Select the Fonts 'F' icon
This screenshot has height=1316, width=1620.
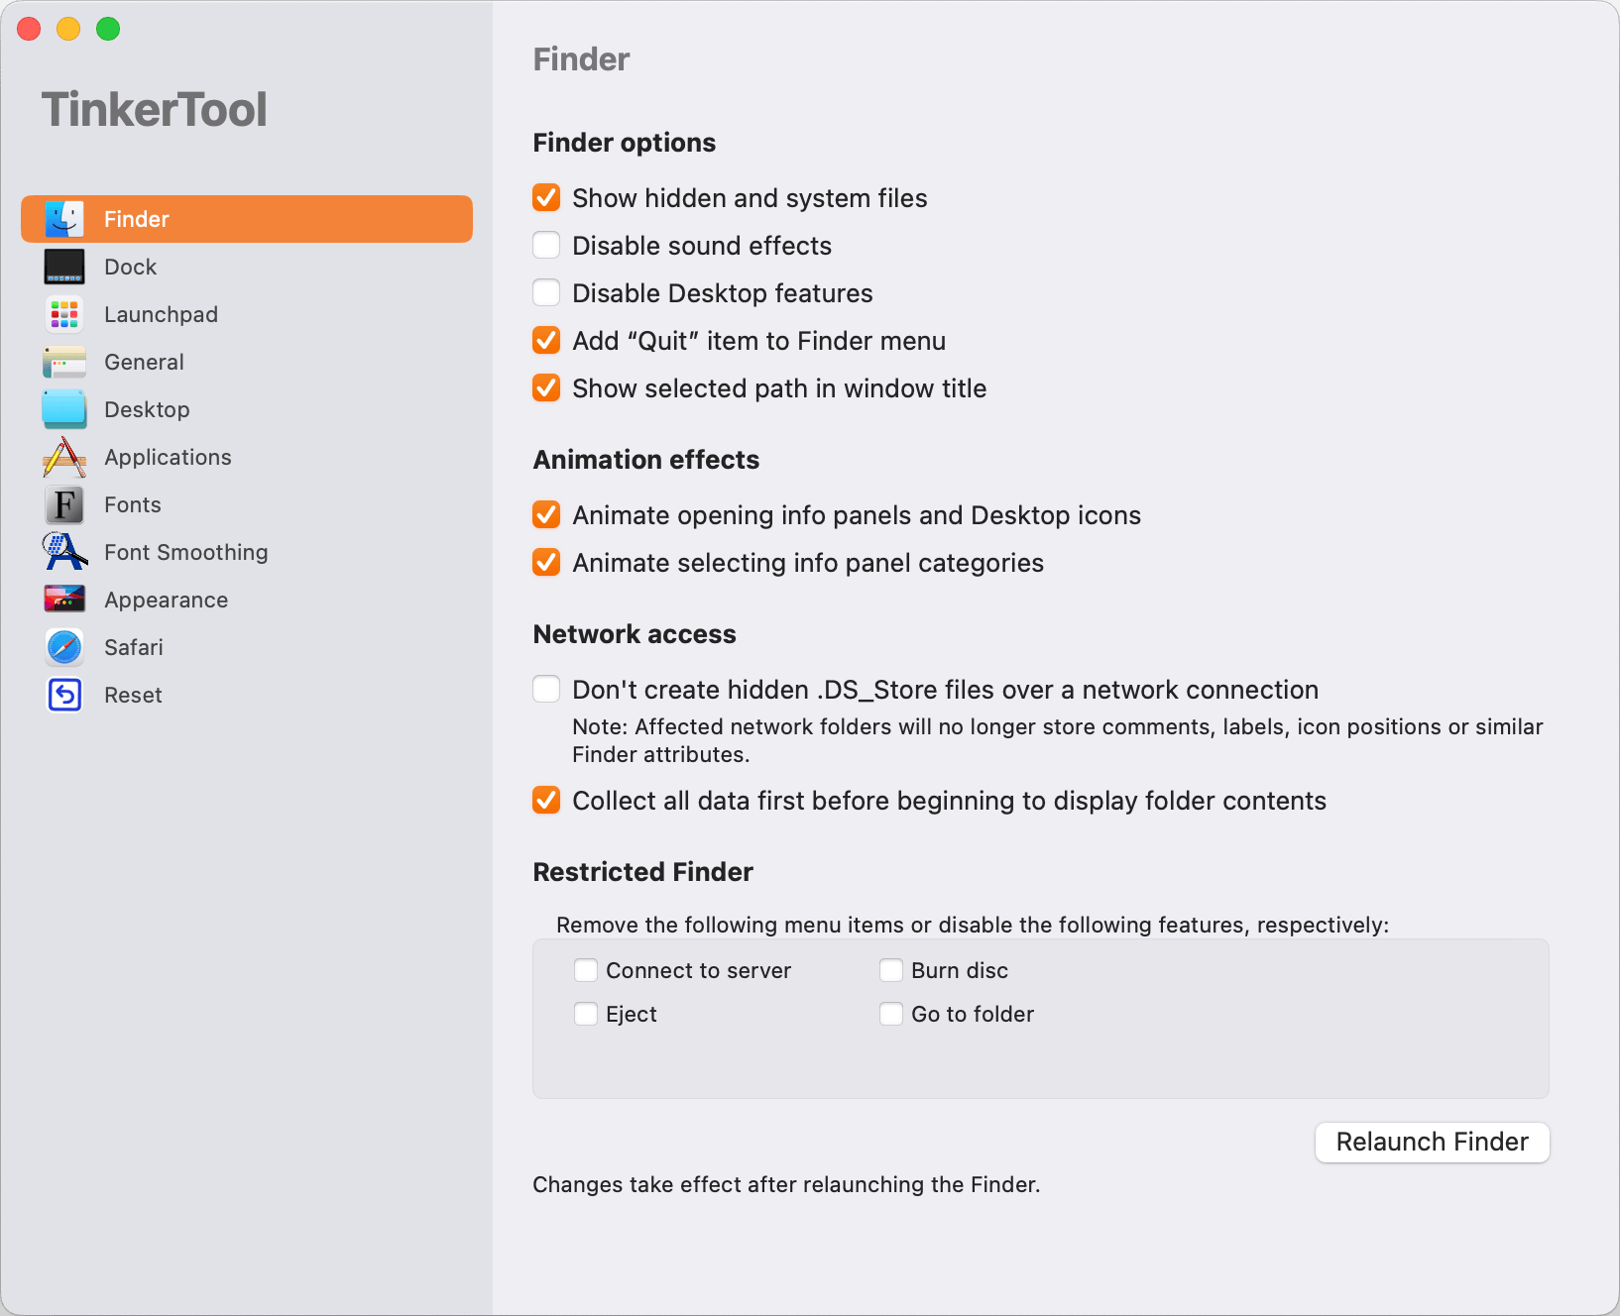pos(64,504)
